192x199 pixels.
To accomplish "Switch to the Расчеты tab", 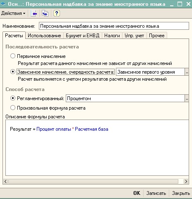I will (x=14, y=36).
